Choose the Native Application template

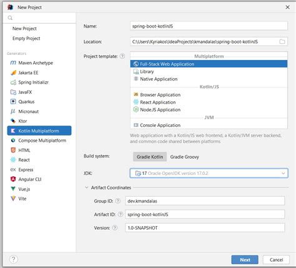(x=209, y=79)
